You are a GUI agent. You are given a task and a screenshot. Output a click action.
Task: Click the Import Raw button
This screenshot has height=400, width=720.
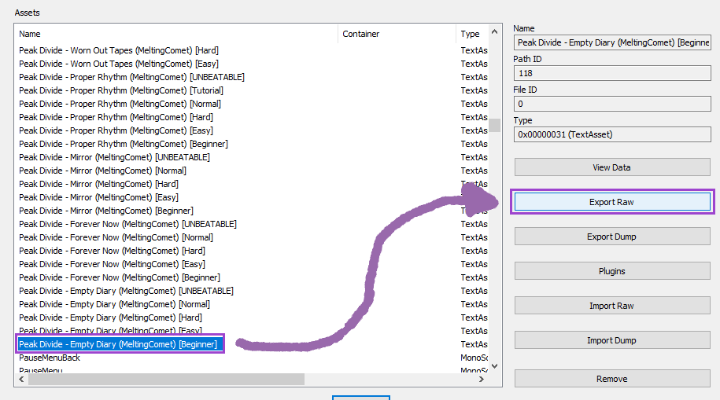click(x=611, y=306)
